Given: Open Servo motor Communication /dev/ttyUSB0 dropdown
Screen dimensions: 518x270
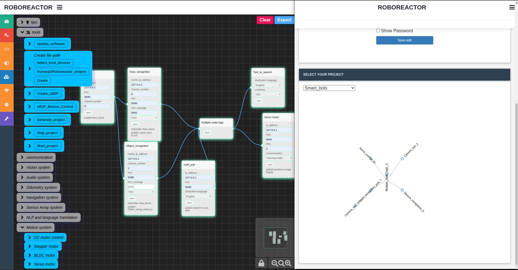Looking at the screenshot, I should [x=279, y=158].
